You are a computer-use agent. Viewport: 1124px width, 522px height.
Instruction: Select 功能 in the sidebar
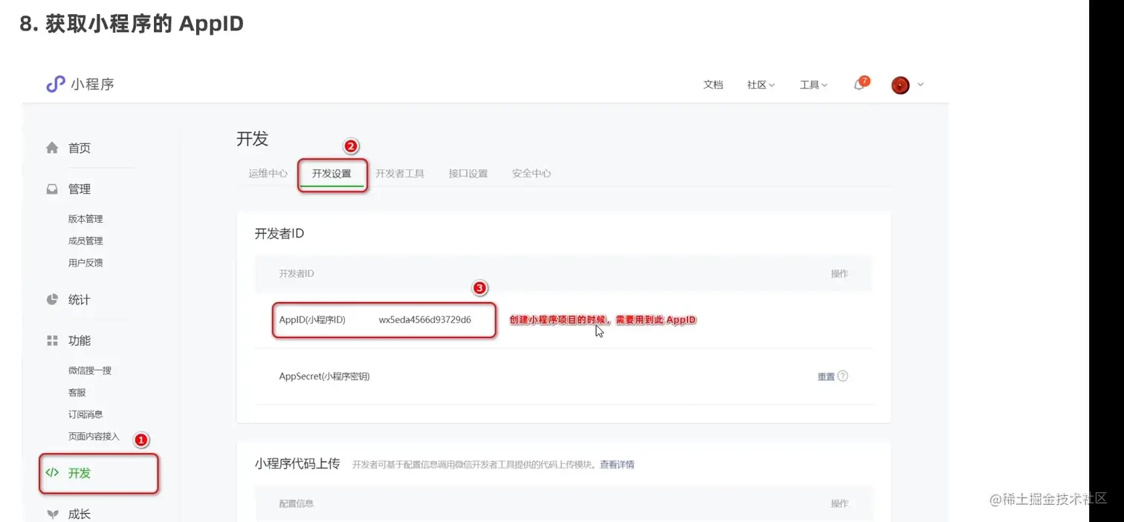pyautogui.click(x=80, y=341)
